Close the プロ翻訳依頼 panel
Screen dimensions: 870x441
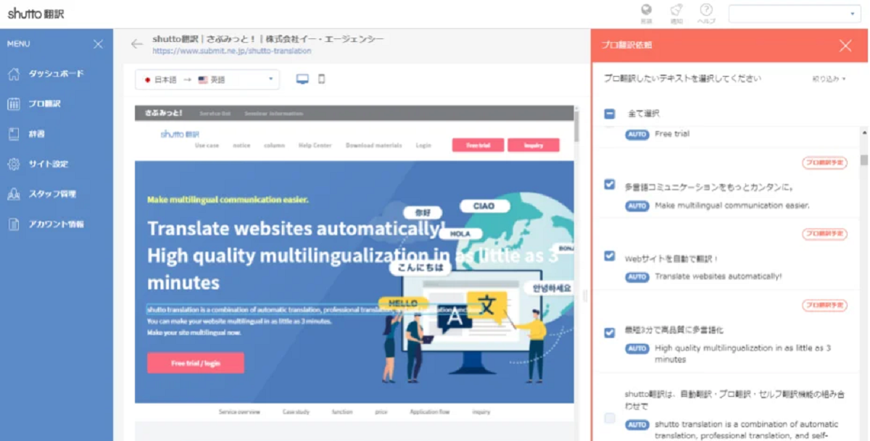click(x=845, y=46)
